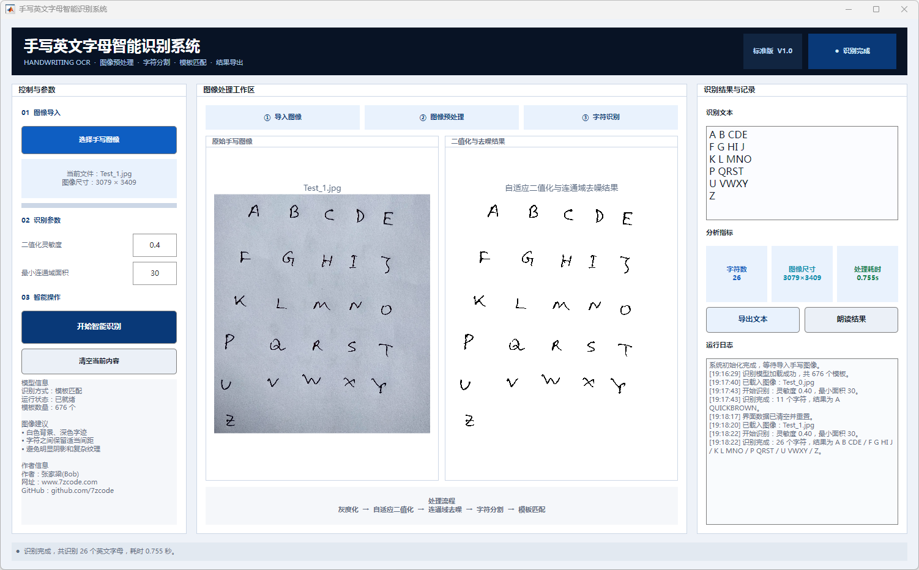
Task: Click the 最小连通域面积 input field
Action: coord(155,273)
